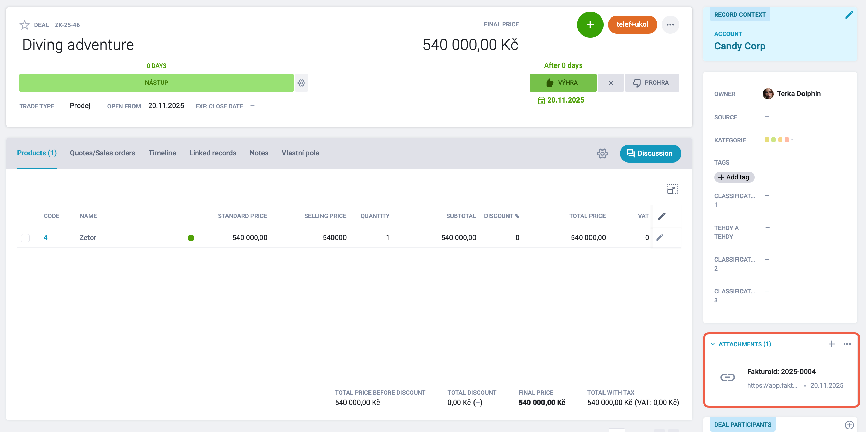Edit all product columns via header pencil
Image resolution: width=866 pixels, height=432 pixels.
pos(662,216)
